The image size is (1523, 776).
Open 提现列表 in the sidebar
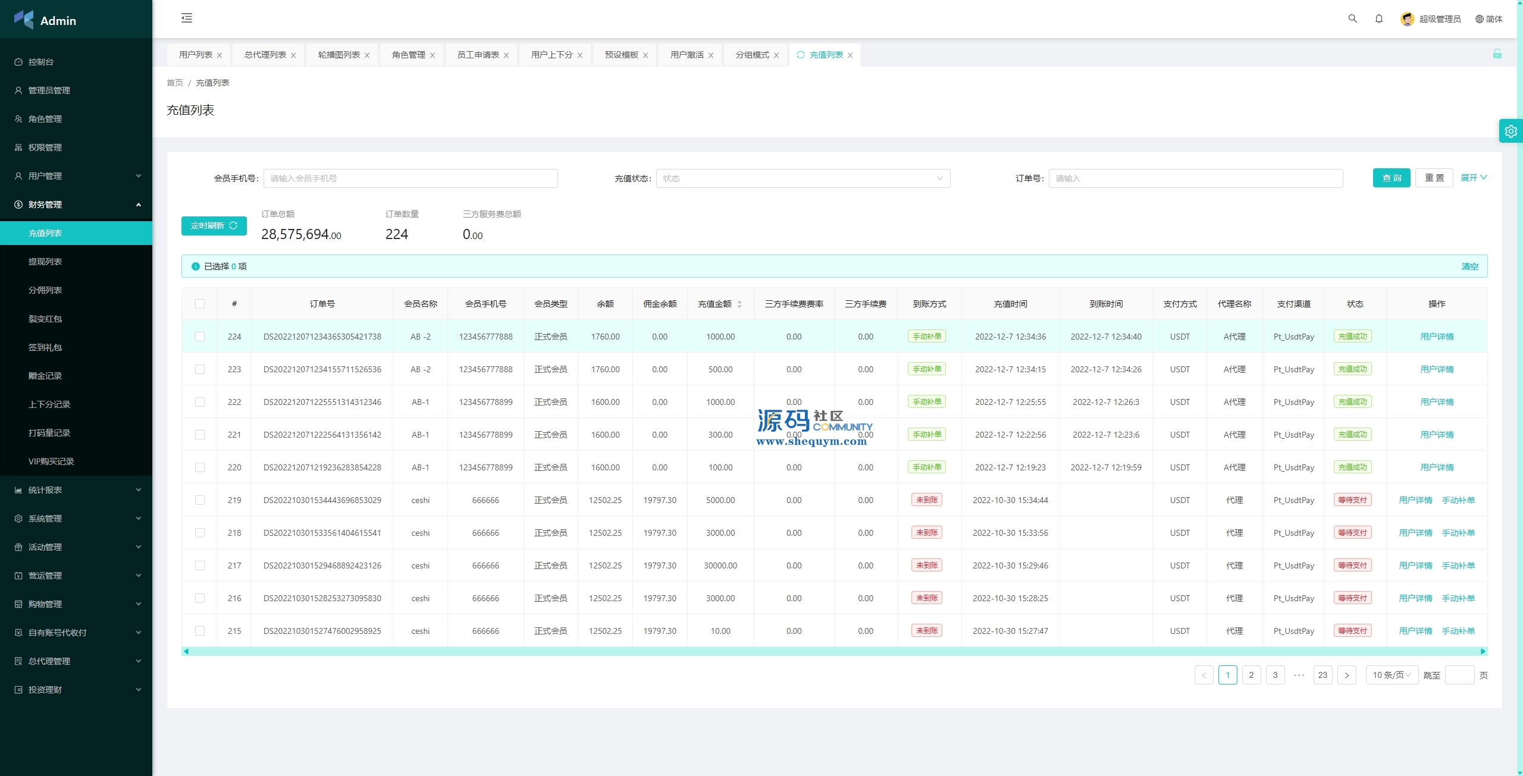[45, 262]
